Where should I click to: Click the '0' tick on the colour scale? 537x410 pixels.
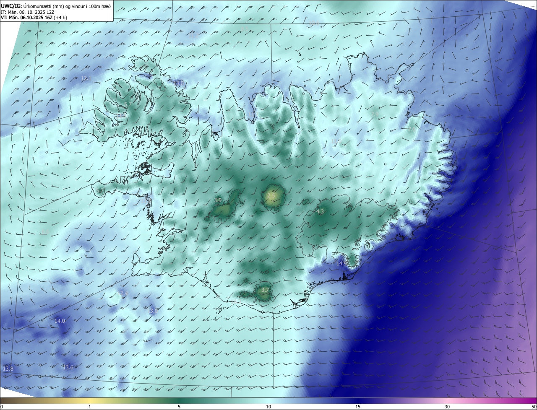[2, 407]
